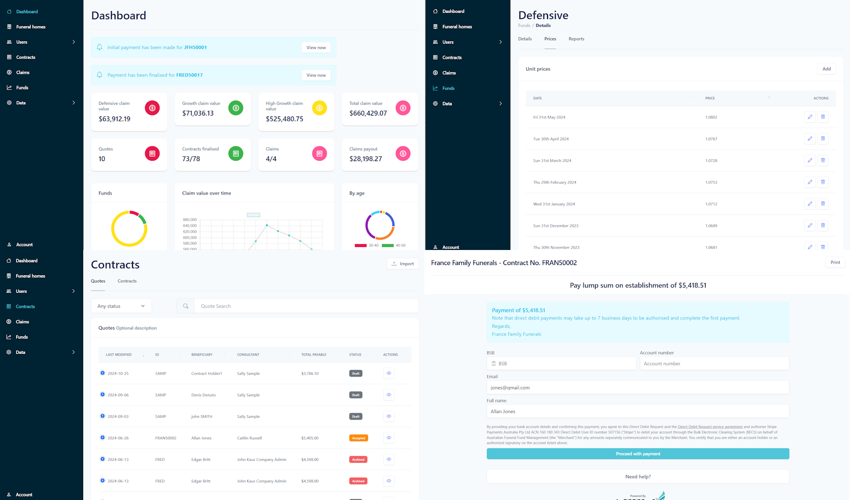Image resolution: width=850 pixels, height=500 pixels.
Task: Open Claims in the Defensive page sidebar
Action: [449, 73]
